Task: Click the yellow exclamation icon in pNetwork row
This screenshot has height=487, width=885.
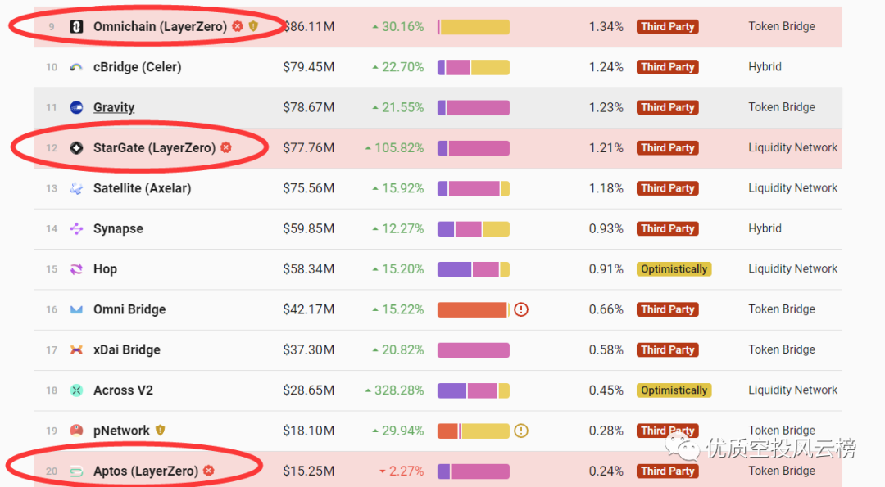Action: tap(521, 431)
